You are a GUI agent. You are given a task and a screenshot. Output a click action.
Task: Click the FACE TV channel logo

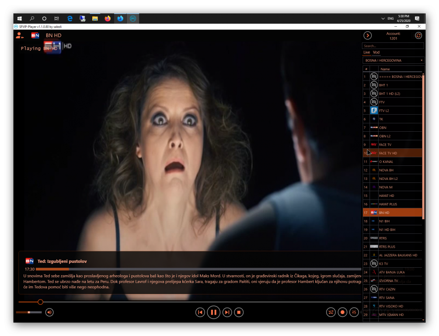coord(374,145)
